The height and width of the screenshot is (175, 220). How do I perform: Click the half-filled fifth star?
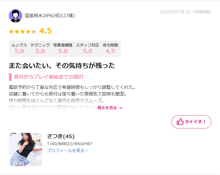click(x=34, y=32)
